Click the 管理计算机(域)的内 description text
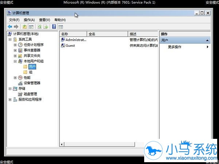Screen dimensions: 219x164 pyautogui.click(x=144, y=40)
